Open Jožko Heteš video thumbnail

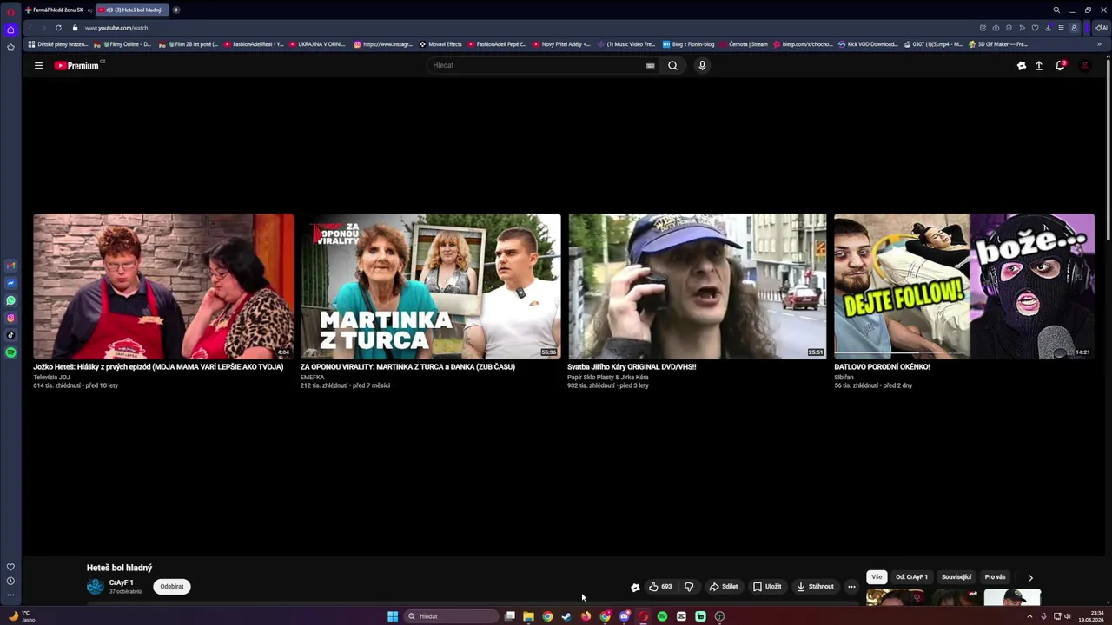tap(163, 286)
